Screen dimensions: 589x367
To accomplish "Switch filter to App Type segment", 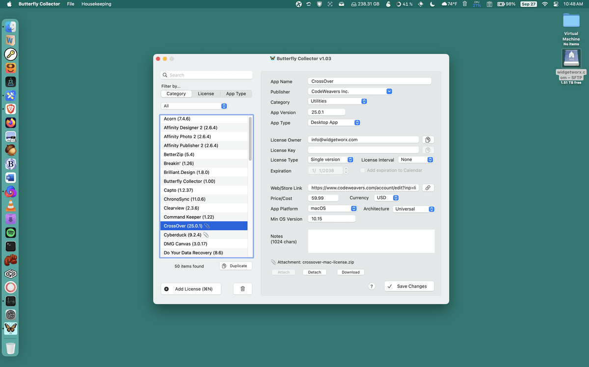I will click(236, 94).
